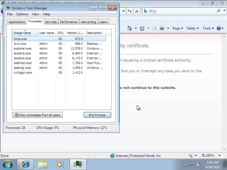This screenshot has height=170, width=227.
Task: Open the privacy status dropdown arrow
Action: 196,156
